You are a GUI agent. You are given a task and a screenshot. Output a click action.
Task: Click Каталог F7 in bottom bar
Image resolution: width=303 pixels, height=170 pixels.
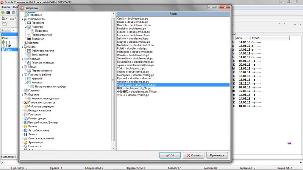pos(174,168)
